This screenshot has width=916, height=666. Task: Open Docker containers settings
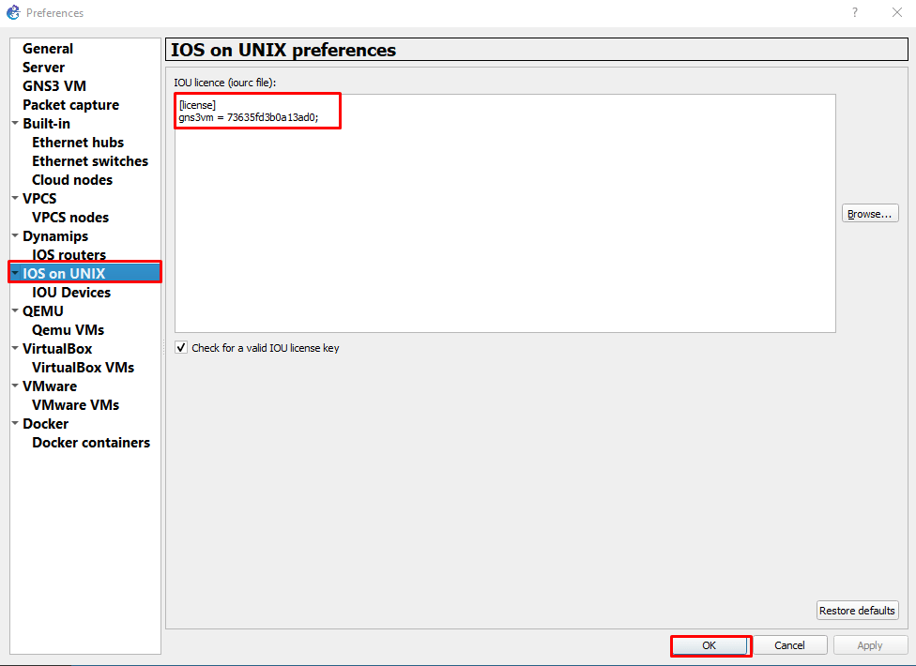click(90, 443)
